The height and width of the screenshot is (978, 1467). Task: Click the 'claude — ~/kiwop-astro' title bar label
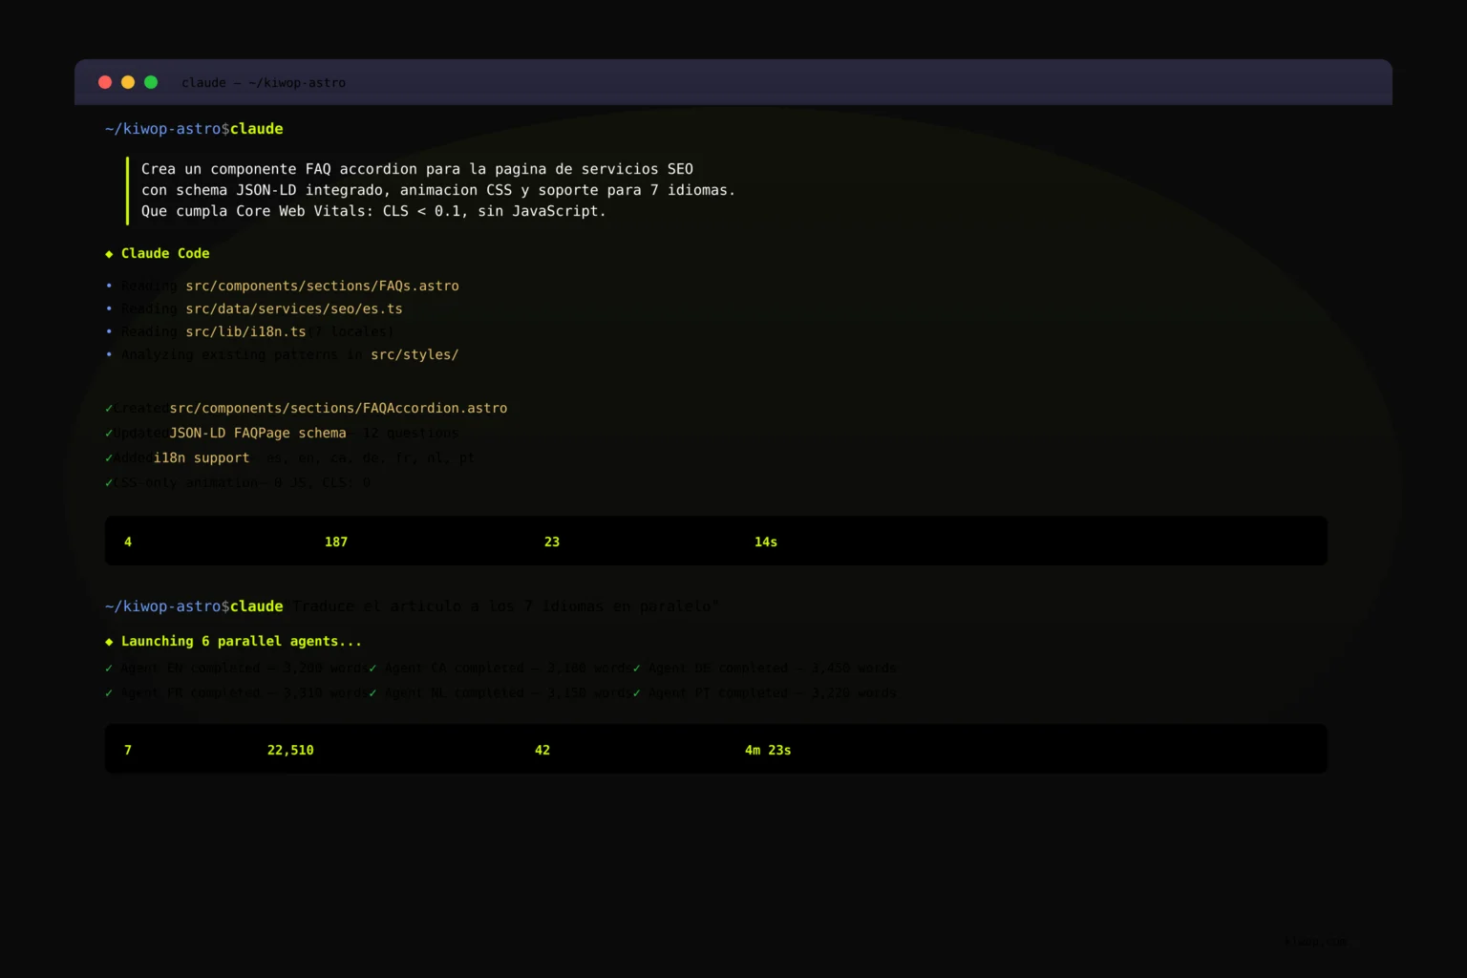pos(264,82)
